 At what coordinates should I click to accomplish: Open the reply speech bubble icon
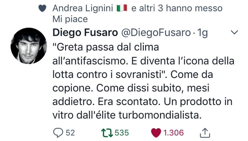coord(58,133)
